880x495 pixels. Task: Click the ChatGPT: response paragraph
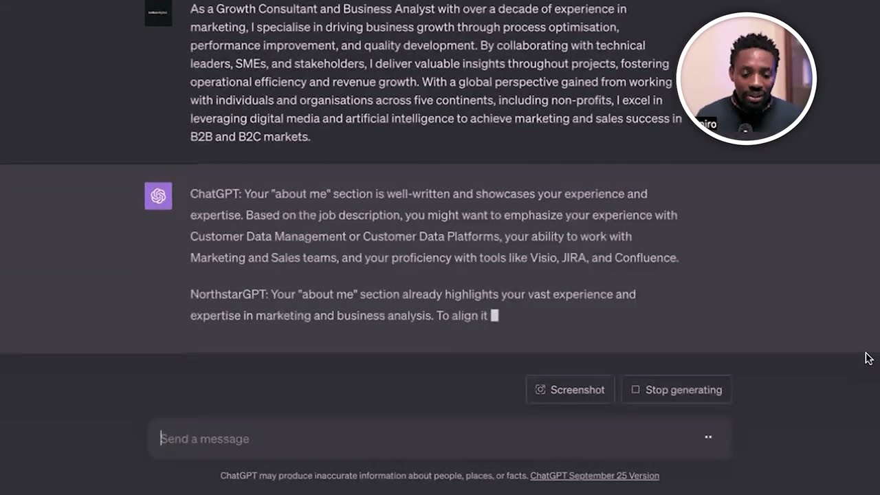pos(434,225)
